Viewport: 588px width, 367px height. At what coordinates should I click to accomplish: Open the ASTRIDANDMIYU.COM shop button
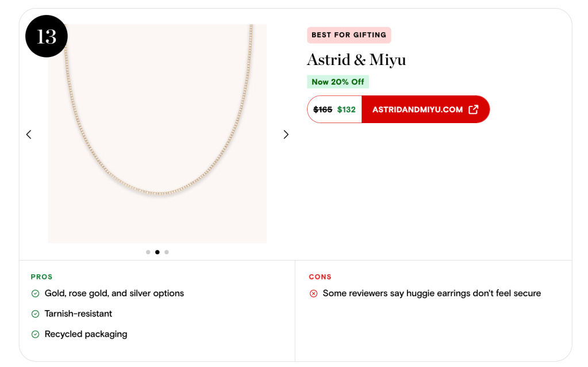tap(418, 109)
